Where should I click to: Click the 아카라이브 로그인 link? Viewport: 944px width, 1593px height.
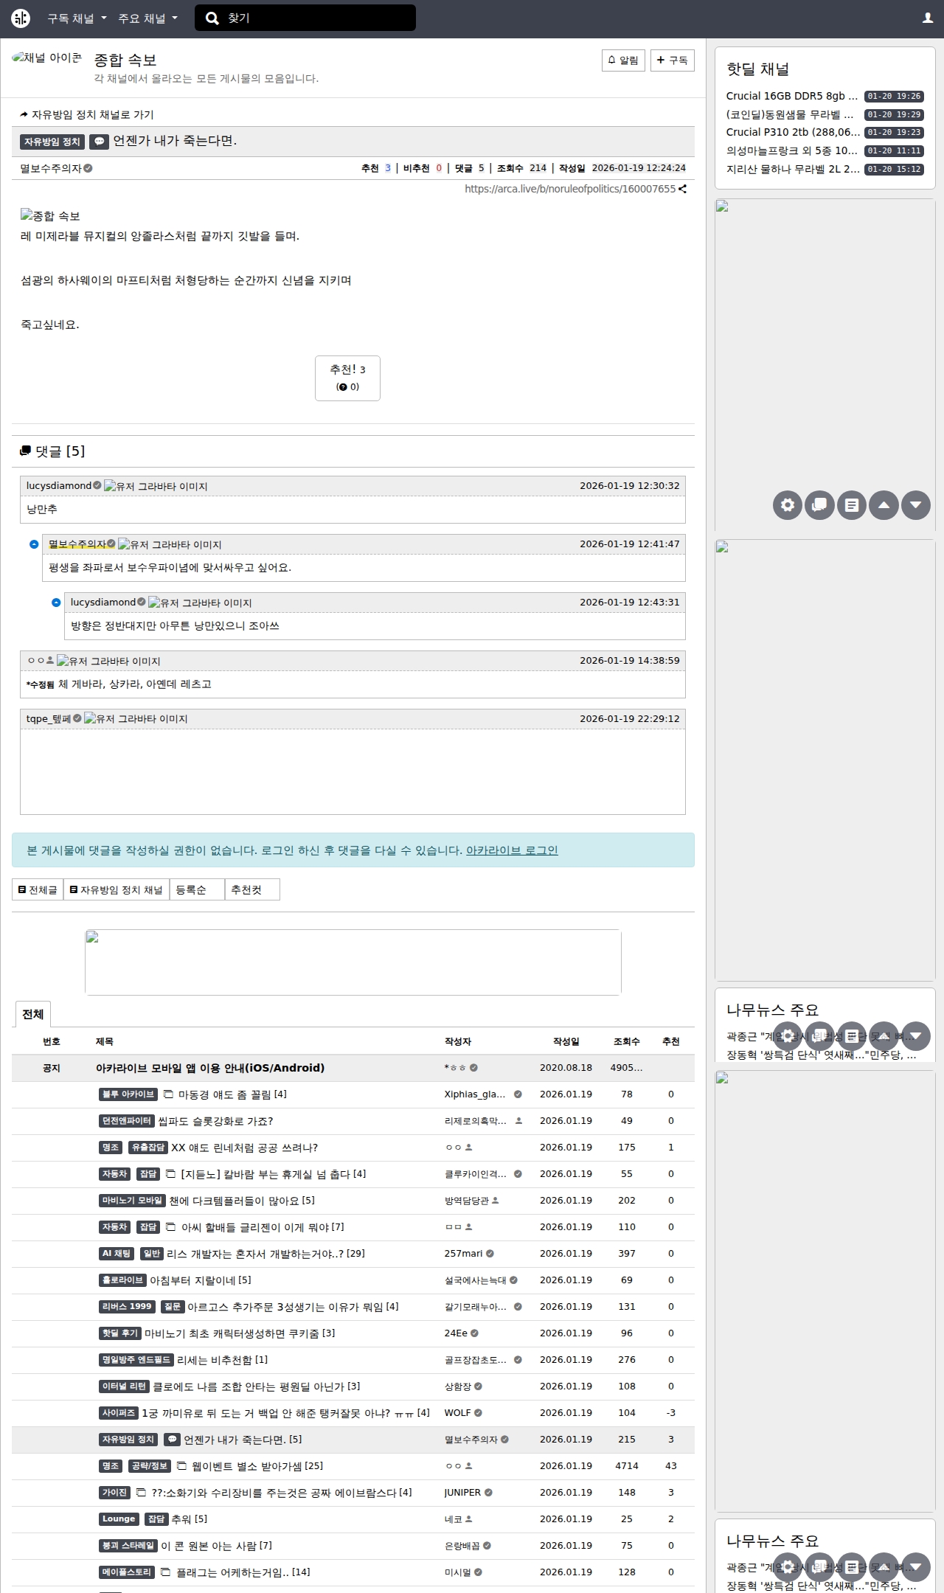pyautogui.click(x=512, y=850)
